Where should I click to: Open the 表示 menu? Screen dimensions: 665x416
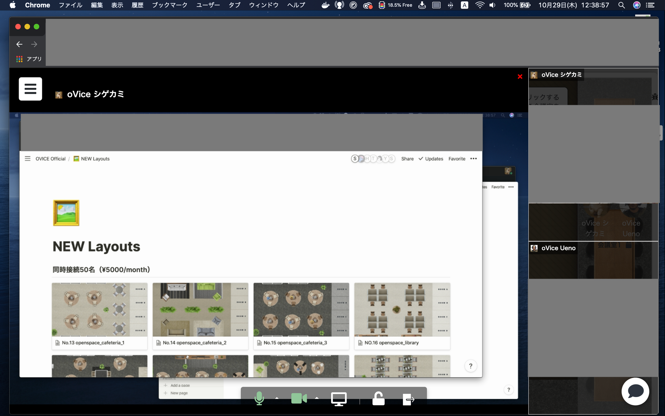tap(117, 5)
